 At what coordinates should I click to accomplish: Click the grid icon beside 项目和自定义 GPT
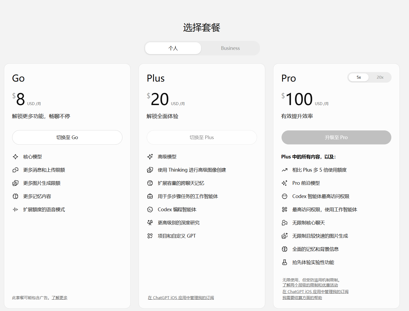150,236
